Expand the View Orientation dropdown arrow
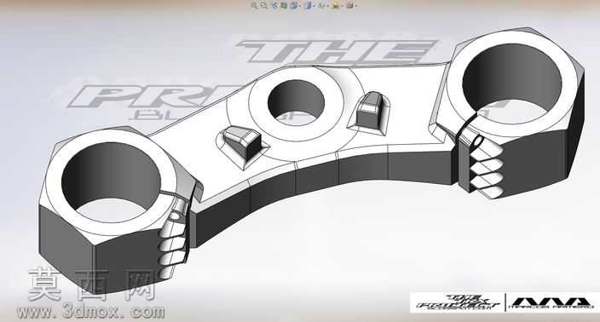The height and width of the screenshot is (322, 600). tap(300, 6)
